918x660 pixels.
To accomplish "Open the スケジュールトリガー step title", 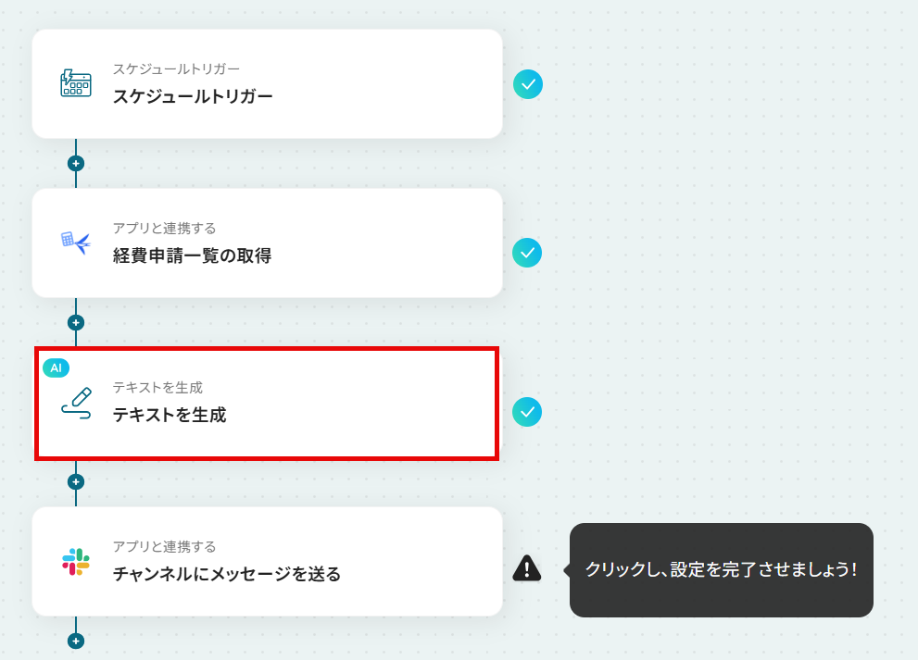I will (193, 96).
